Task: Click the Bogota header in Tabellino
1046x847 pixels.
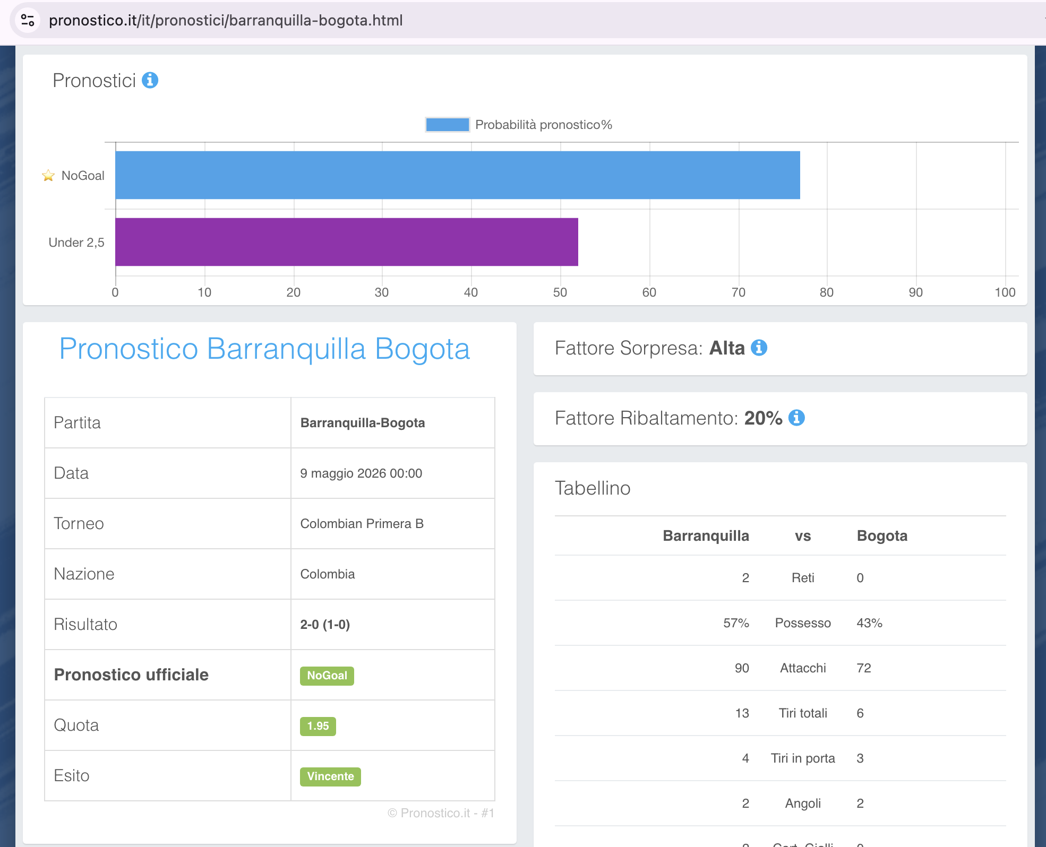Action: click(x=882, y=535)
